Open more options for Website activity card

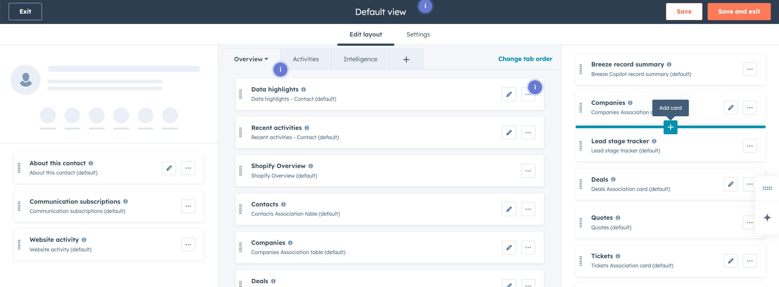pos(188,245)
